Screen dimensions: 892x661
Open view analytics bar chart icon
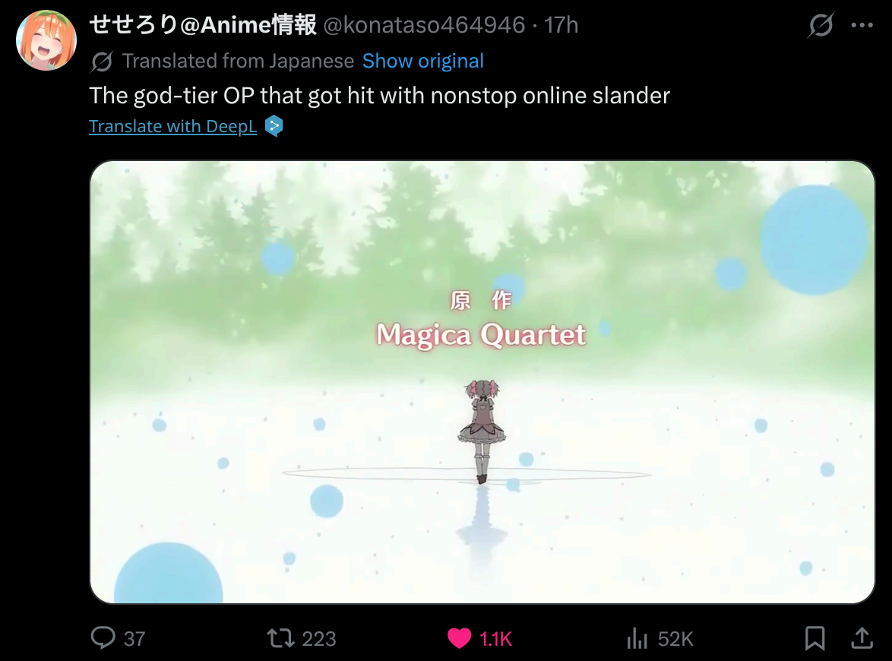(637, 638)
